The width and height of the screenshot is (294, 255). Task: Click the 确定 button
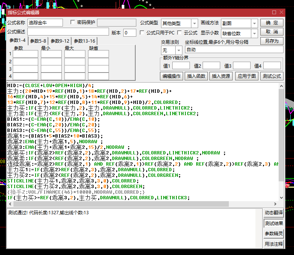click(272, 23)
